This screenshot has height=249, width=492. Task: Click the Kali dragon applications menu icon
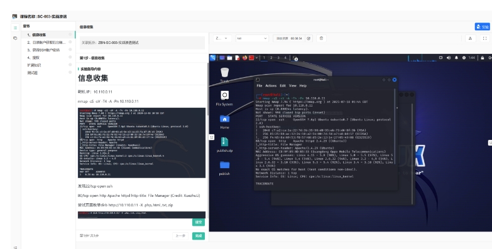(x=213, y=58)
